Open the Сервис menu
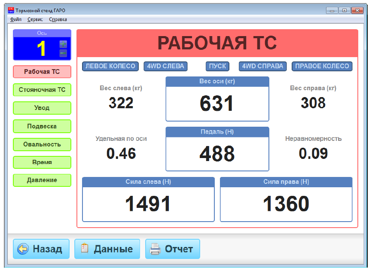Screen dimensions: 372x271 pos(35,19)
